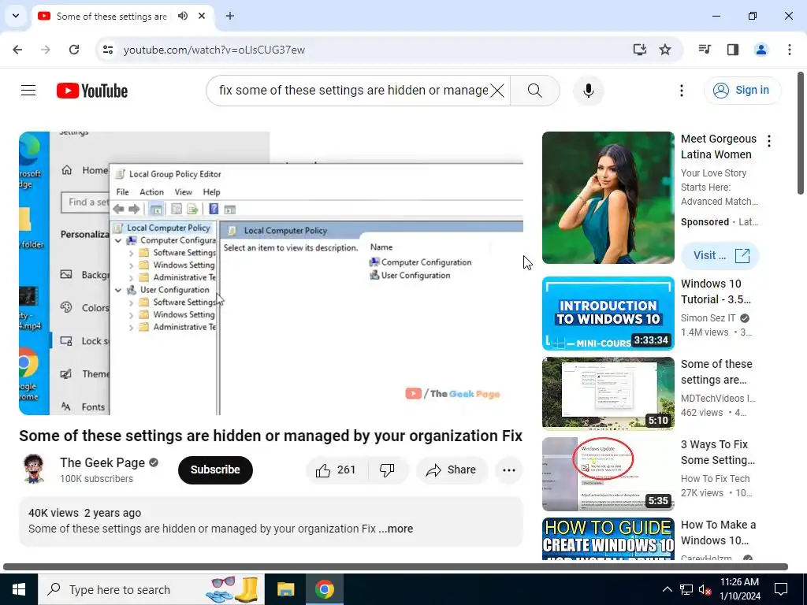Screen dimensions: 807x605
Task: Open the Meet Gorgeous Latina Women ad image
Action: click(608, 198)
